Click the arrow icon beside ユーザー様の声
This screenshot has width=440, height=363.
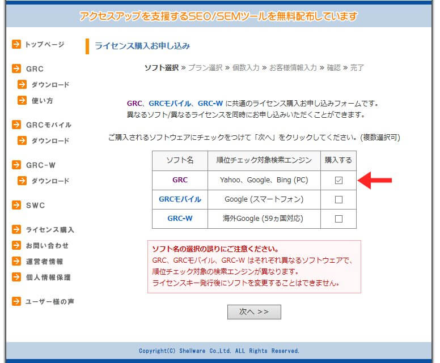(x=16, y=302)
